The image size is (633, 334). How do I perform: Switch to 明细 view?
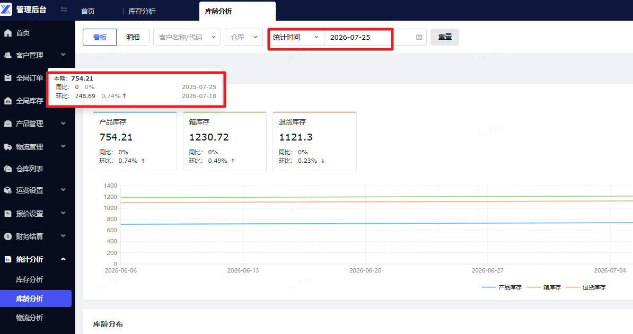pos(133,37)
